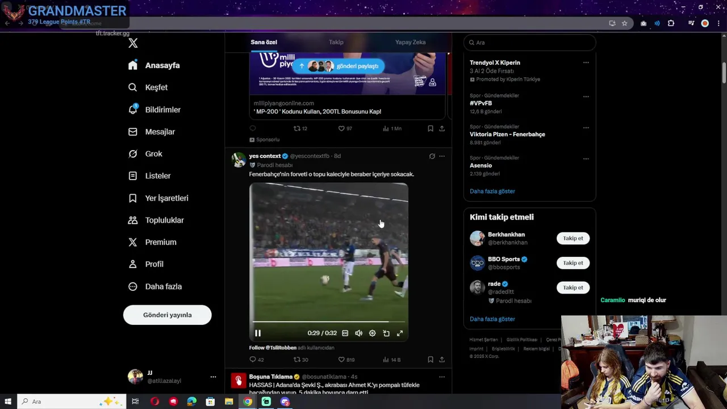Switch to Sana özel tab
727x409 pixels.
(x=264, y=42)
